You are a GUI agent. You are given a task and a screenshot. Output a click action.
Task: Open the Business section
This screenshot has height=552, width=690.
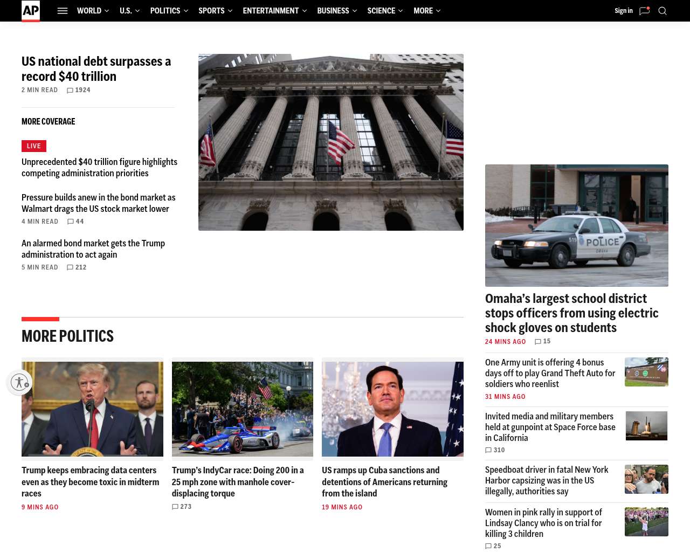click(x=333, y=11)
